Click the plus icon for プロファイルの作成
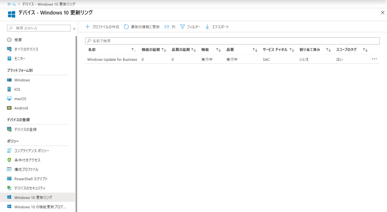 [87, 26]
